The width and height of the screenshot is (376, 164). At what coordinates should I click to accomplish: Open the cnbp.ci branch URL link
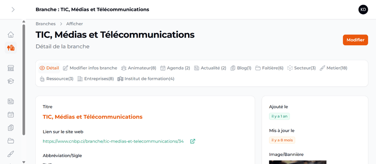(113, 141)
